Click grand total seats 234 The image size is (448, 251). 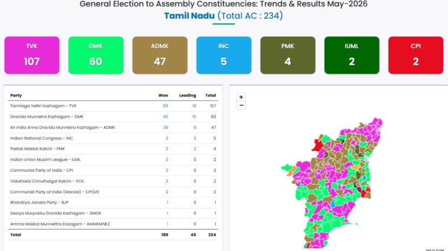pyautogui.click(x=212, y=235)
